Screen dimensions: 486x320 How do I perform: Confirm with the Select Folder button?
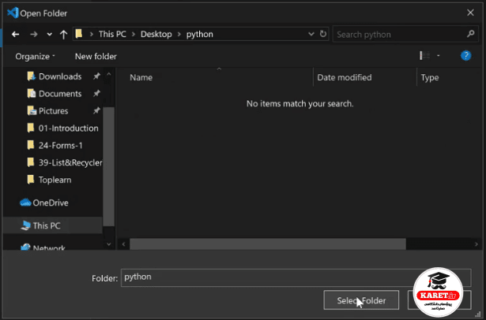tap(361, 300)
